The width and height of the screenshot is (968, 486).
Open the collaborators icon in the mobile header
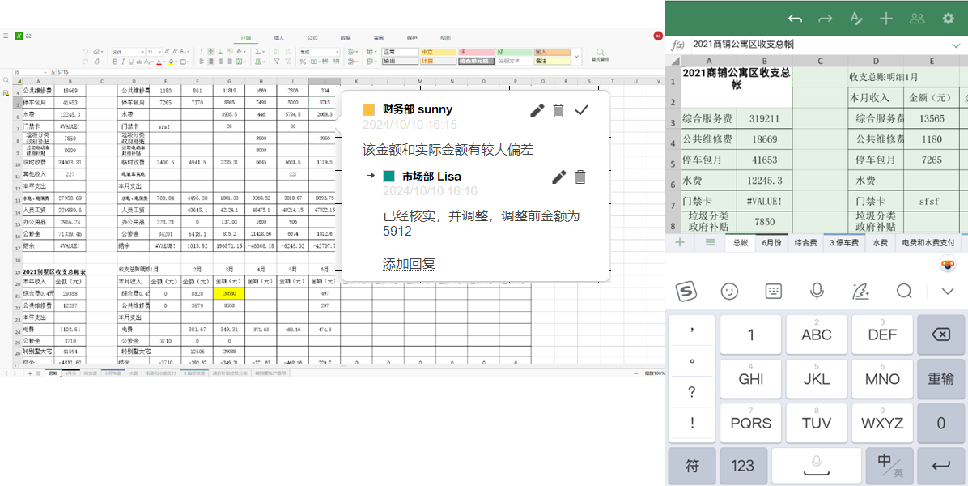tap(917, 19)
